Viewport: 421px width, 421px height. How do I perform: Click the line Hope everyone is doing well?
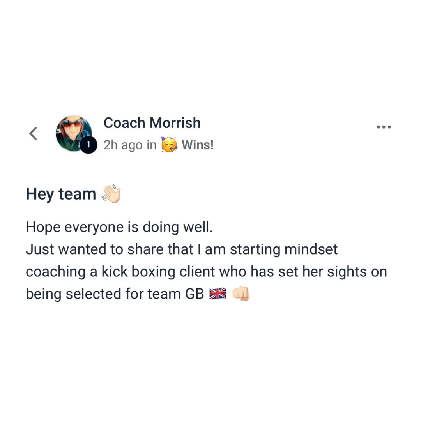click(x=119, y=227)
